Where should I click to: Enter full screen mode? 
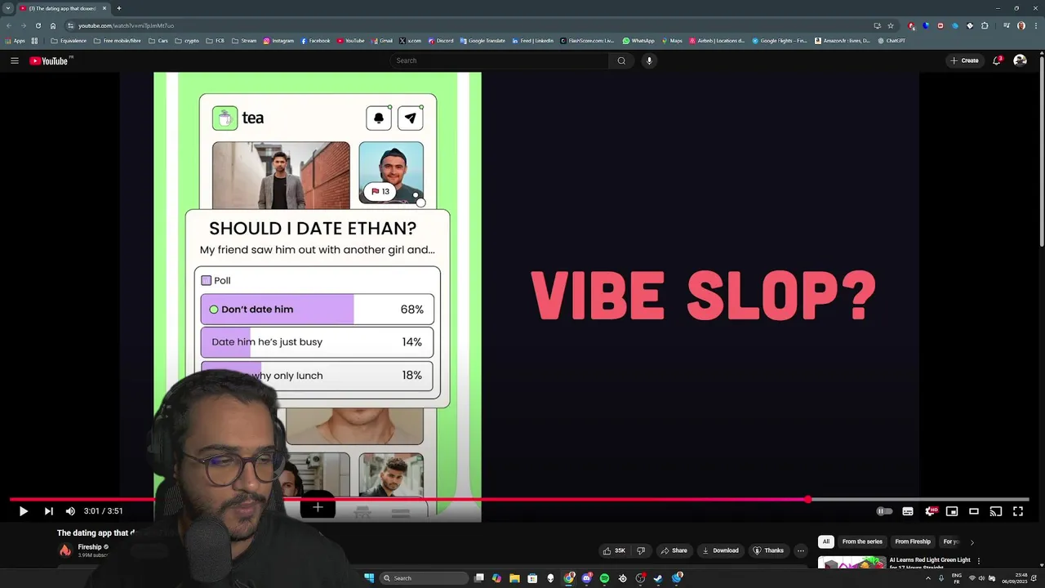coord(1018,511)
